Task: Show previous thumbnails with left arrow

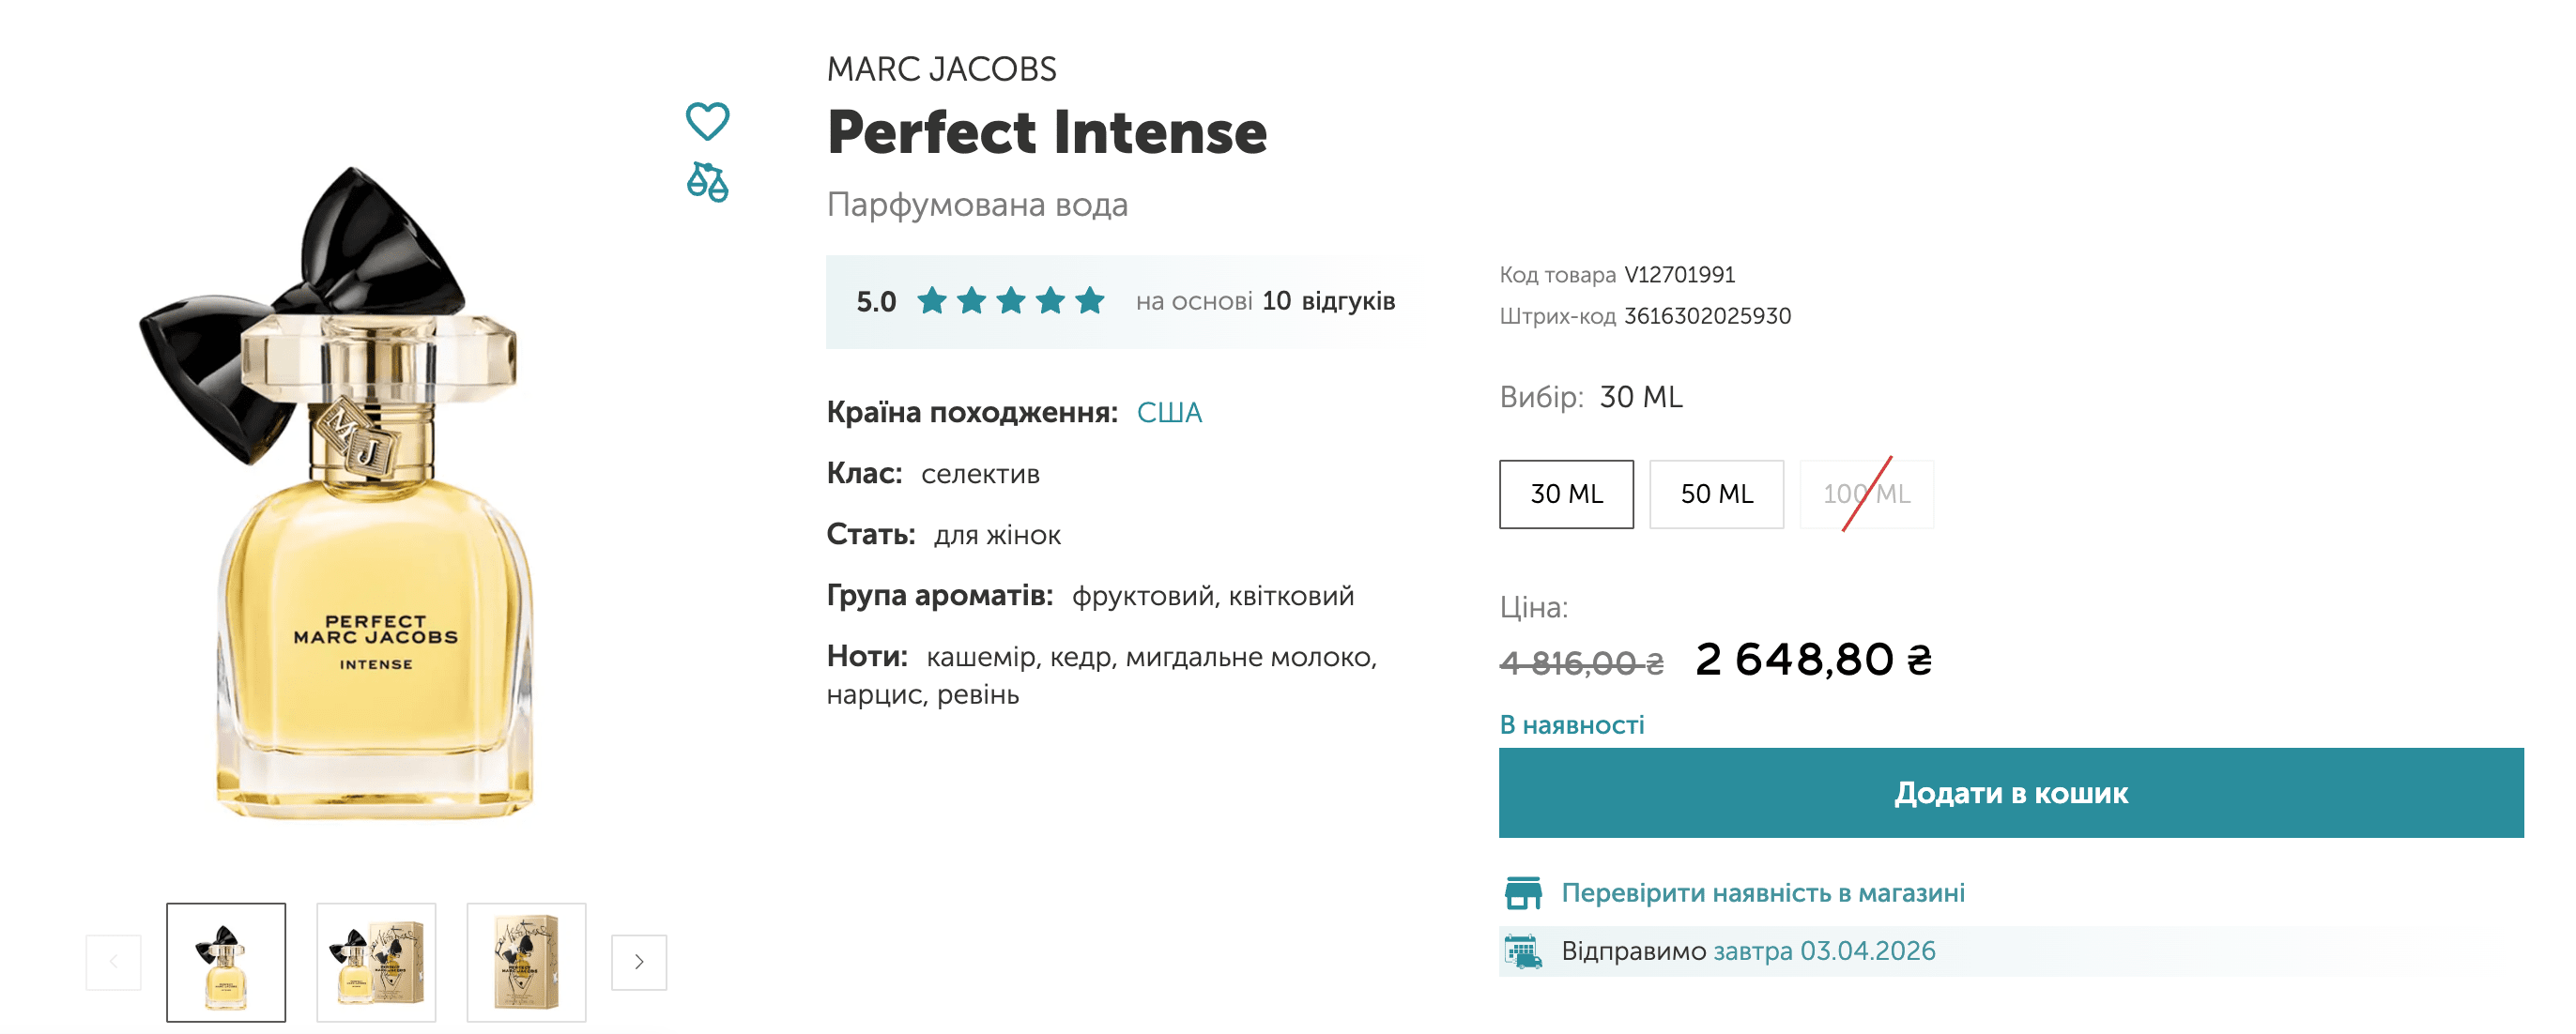Action: [x=113, y=961]
